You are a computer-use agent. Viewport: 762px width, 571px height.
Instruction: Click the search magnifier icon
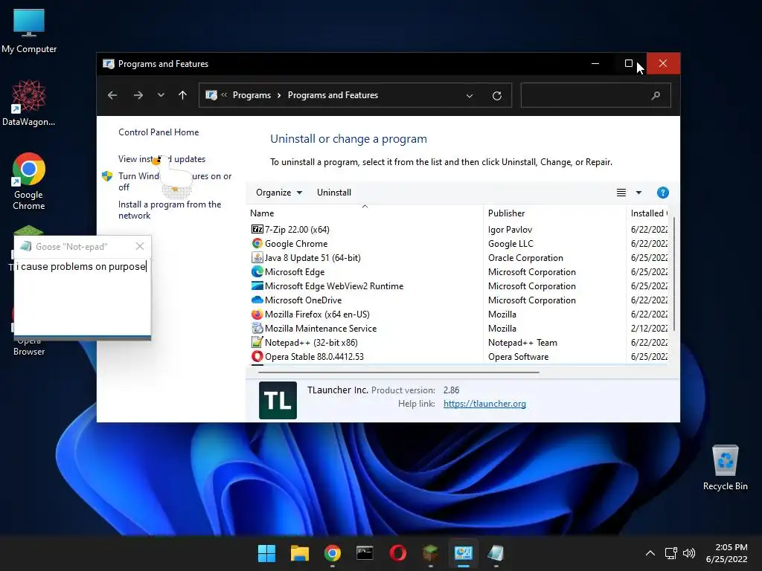click(656, 95)
